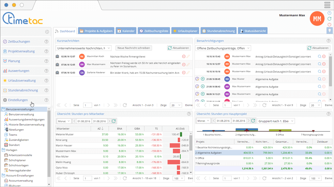This screenshot has height=187, width=334.
Task: Click the help icon next to Zeitbuchungen
Action: tap(47, 42)
